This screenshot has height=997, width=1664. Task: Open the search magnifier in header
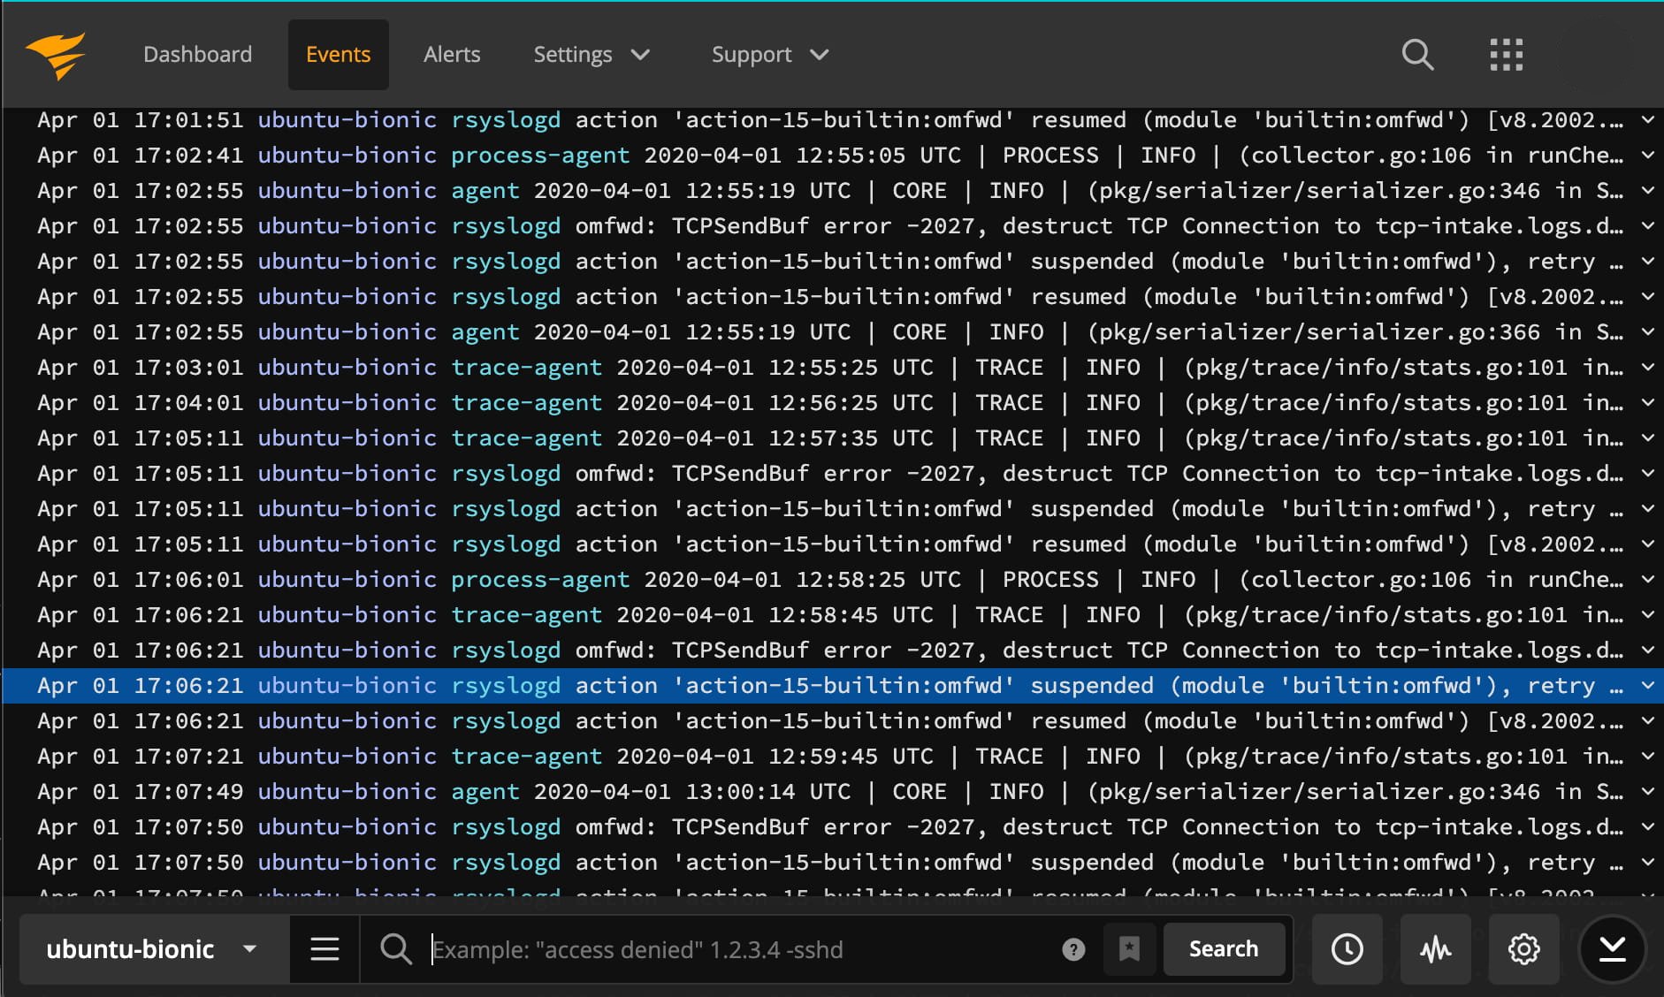(x=1417, y=55)
